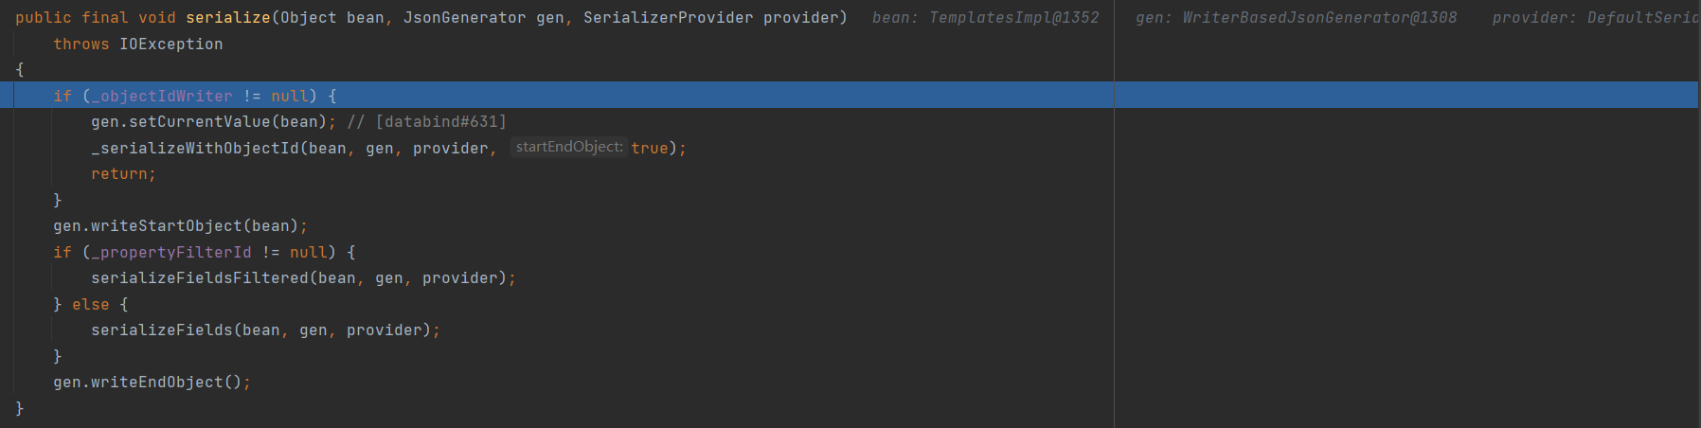This screenshot has height=428, width=1701.
Task: Click the JsonGenerator parameter type
Action: (x=464, y=18)
